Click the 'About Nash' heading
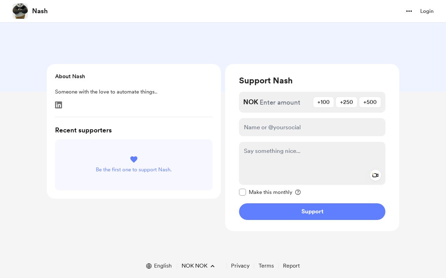 pyautogui.click(x=70, y=76)
